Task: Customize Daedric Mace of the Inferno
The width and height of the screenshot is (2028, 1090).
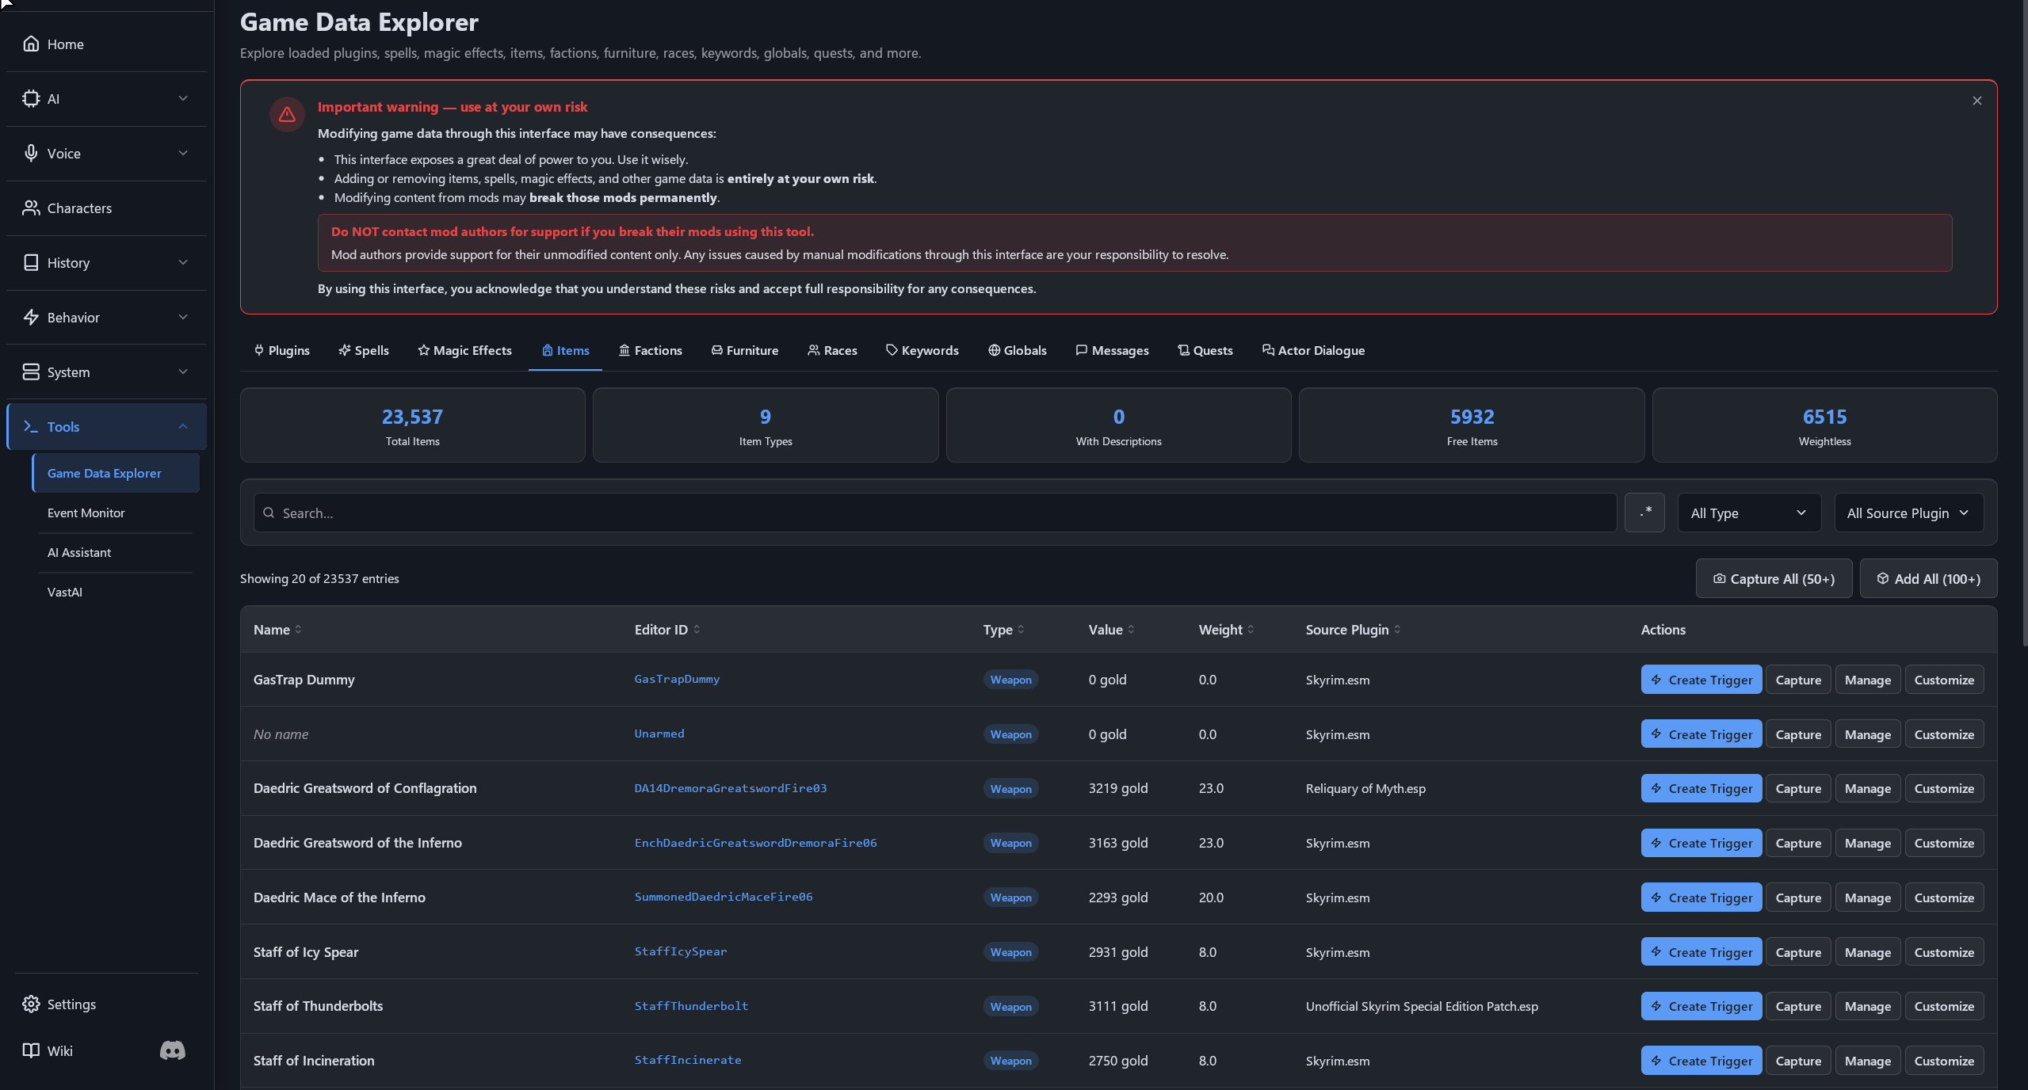Action: pos(1943,898)
